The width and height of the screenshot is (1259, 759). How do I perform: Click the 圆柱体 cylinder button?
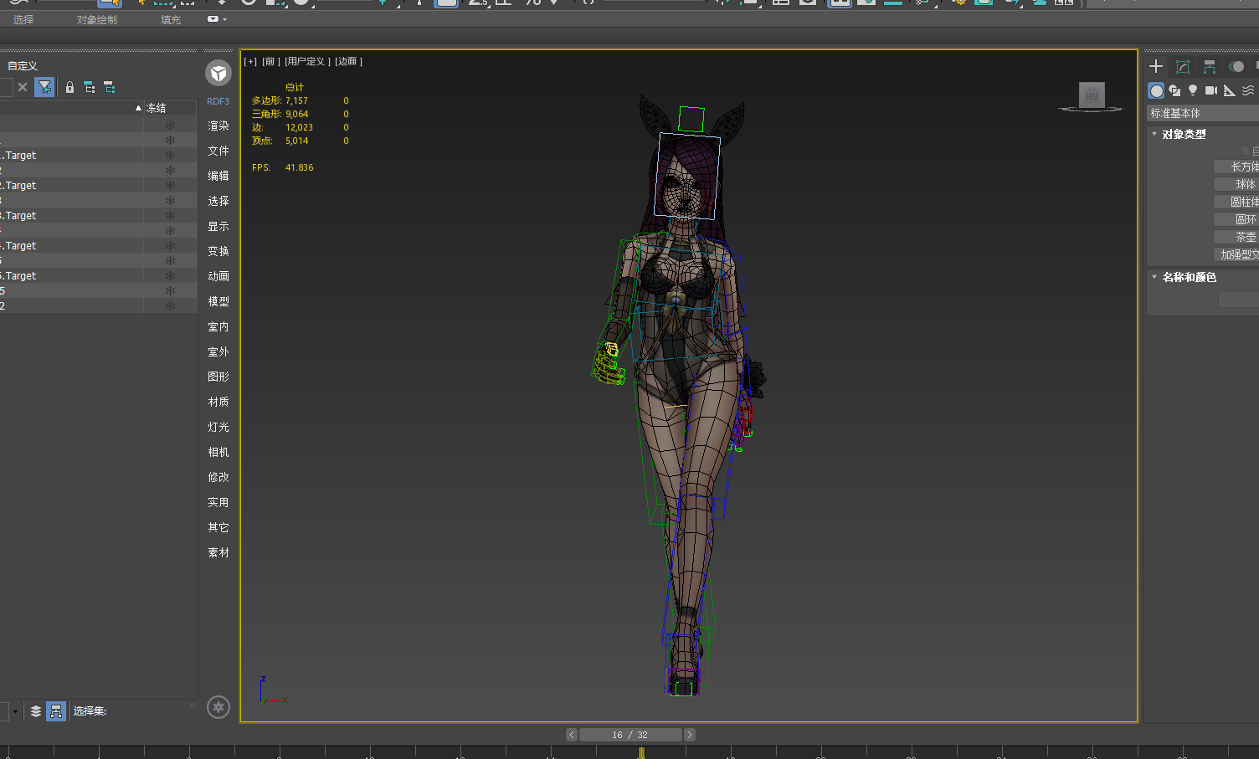1237,202
